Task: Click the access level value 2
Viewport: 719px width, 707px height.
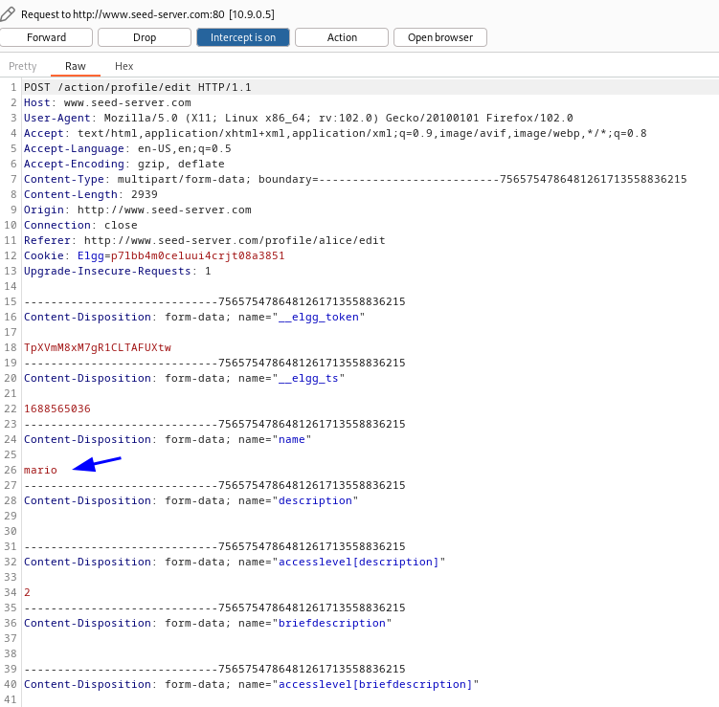Action: (x=27, y=592)
